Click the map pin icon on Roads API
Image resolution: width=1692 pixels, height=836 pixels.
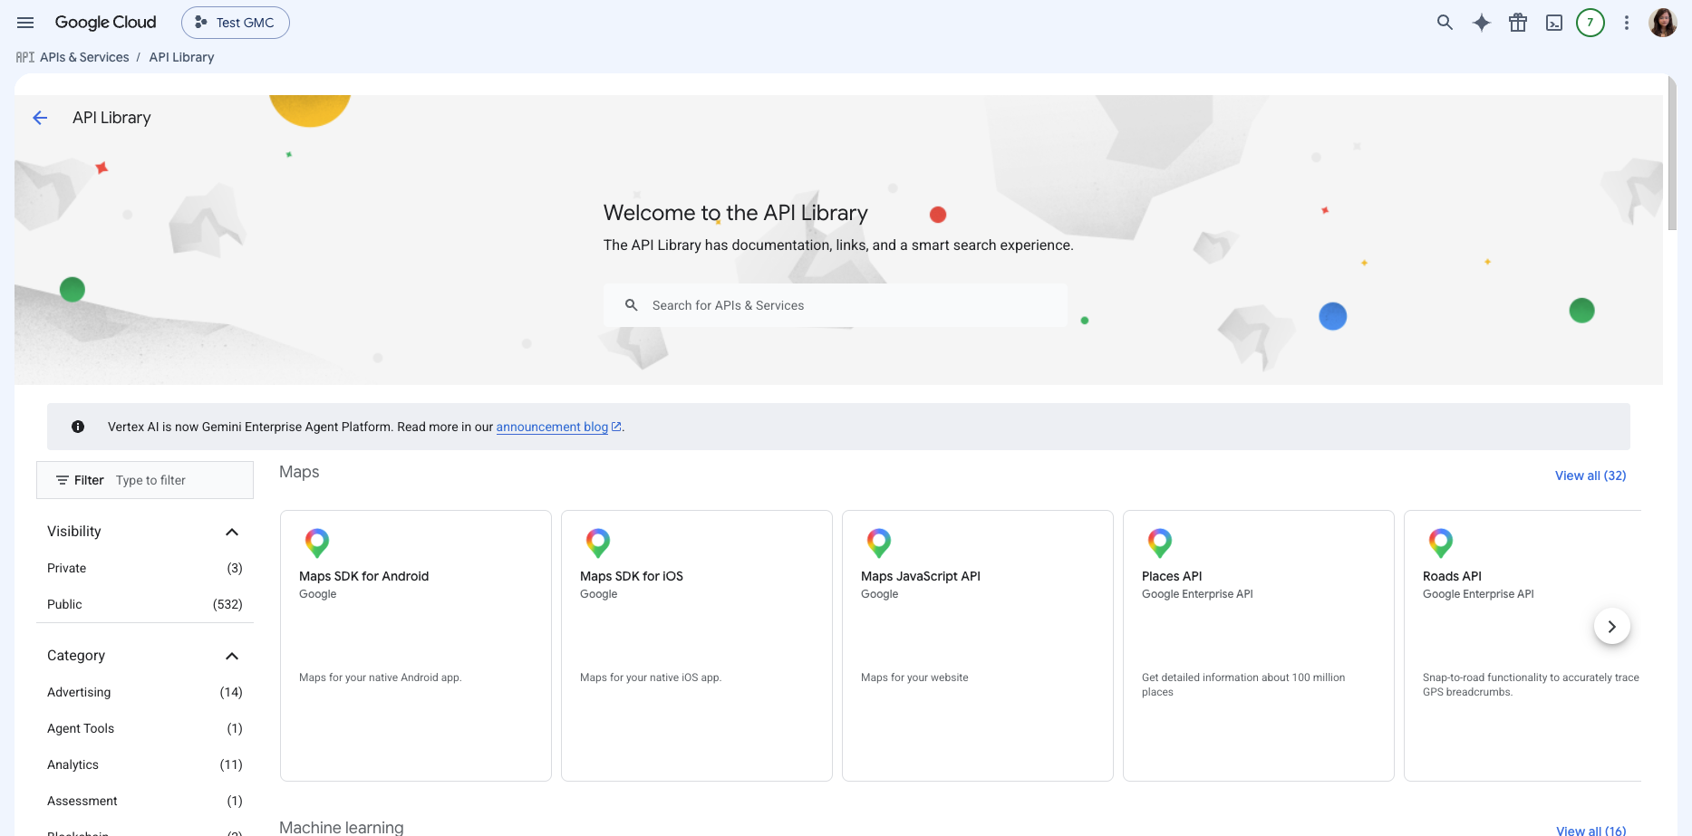(1441, 543)
